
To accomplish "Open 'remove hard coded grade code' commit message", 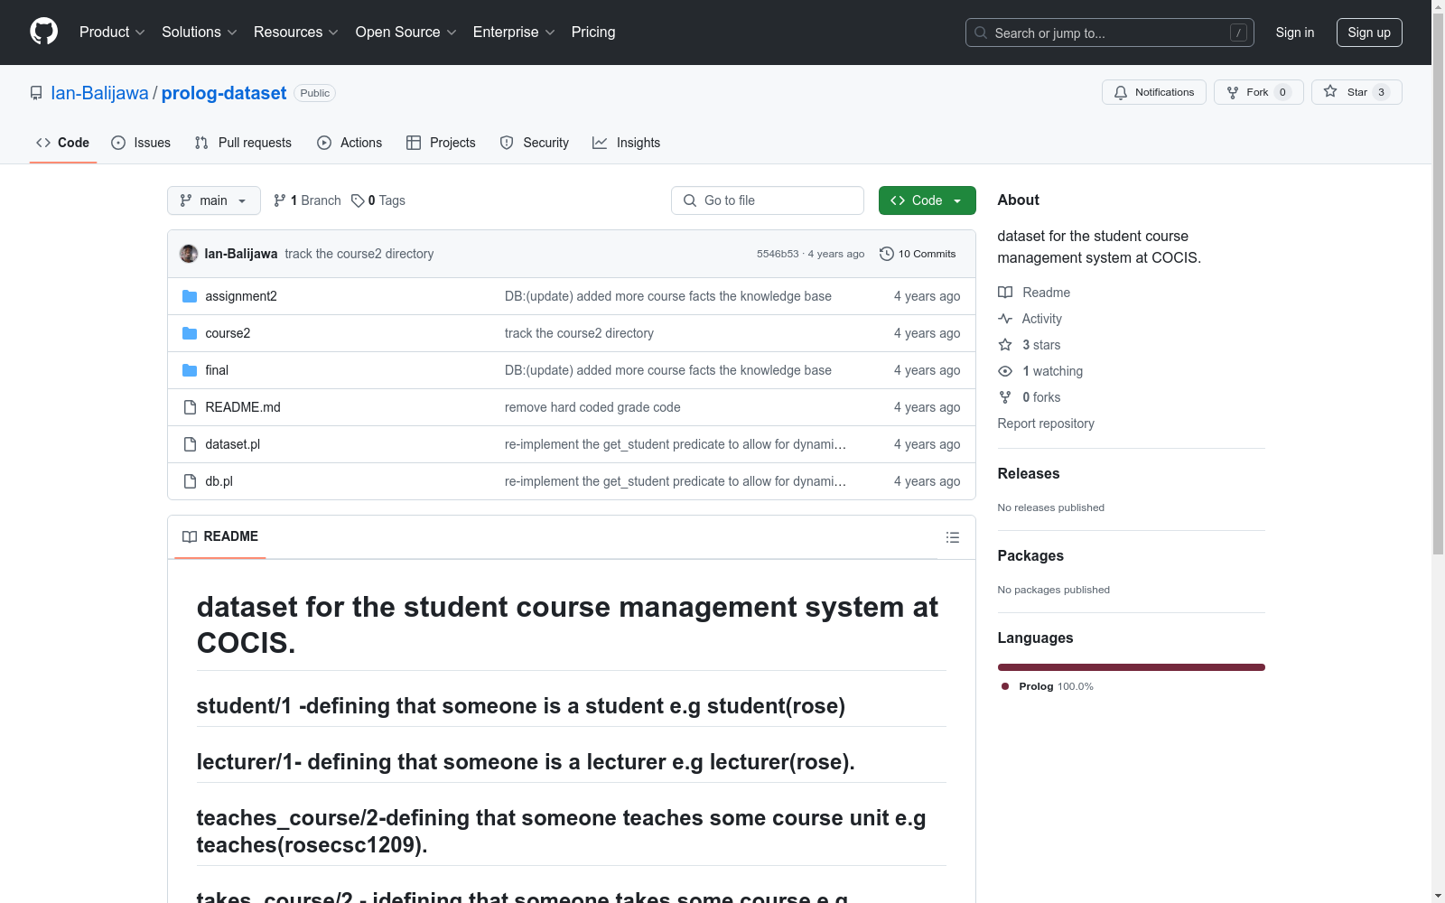I will (592, 407).
